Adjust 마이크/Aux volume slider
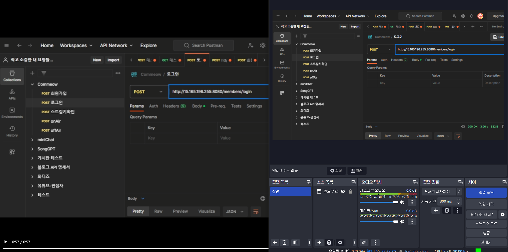The image size is (508, 252). [379, 222]
